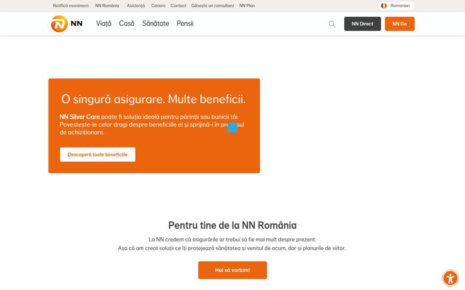The image size is (465, 290).
Task: Open the Viață menu
Action: [x=103, y=23]
